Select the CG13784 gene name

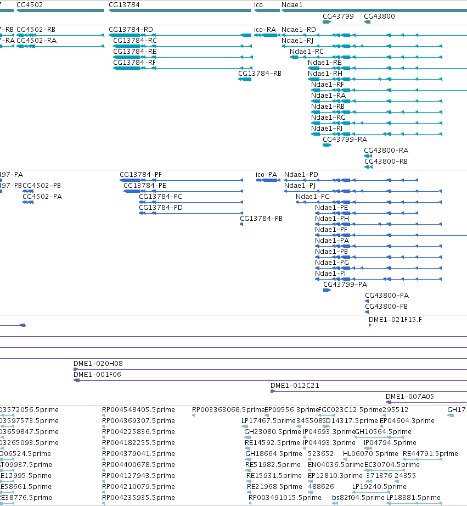point(124,5)
